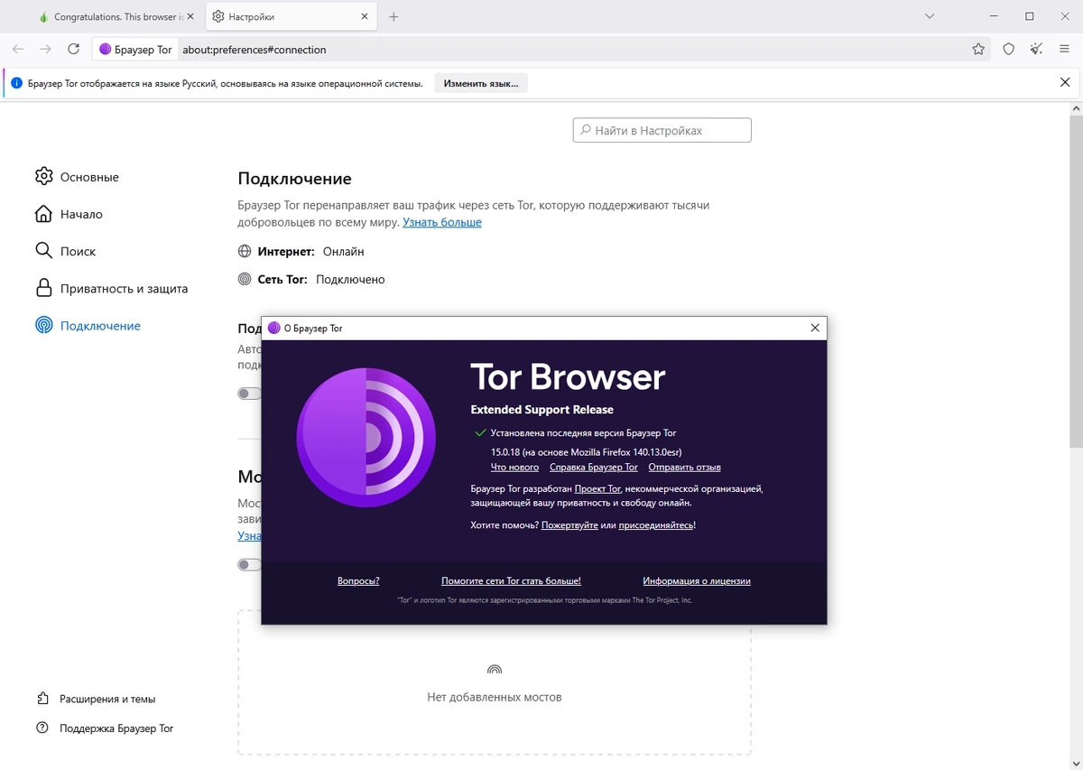Viewport: 1083px width, 770px height.
Task: Click the puzzle icon for Расширения
Action: (42, 699)
